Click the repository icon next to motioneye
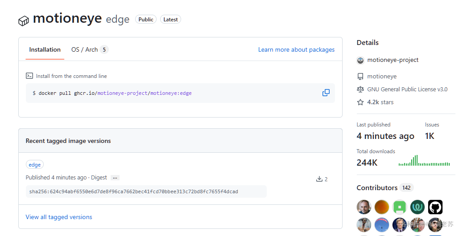 coord(360,77)
